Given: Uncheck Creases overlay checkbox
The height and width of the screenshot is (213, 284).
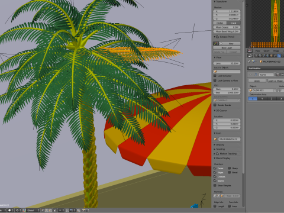Looking at the screenshot, I should (215, 176).
